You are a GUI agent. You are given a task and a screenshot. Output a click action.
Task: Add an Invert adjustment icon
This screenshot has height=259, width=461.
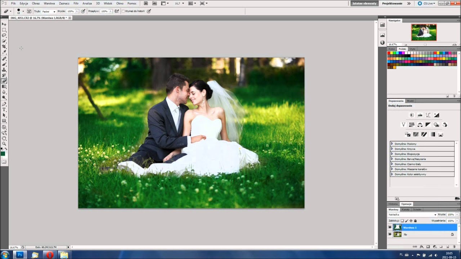(x=408, y=135)
